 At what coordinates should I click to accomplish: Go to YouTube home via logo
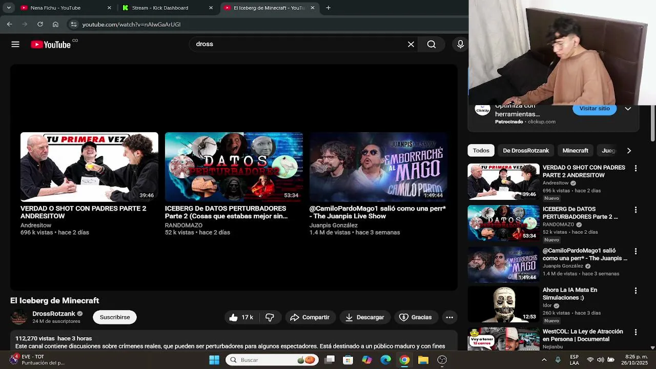point(51,45)
